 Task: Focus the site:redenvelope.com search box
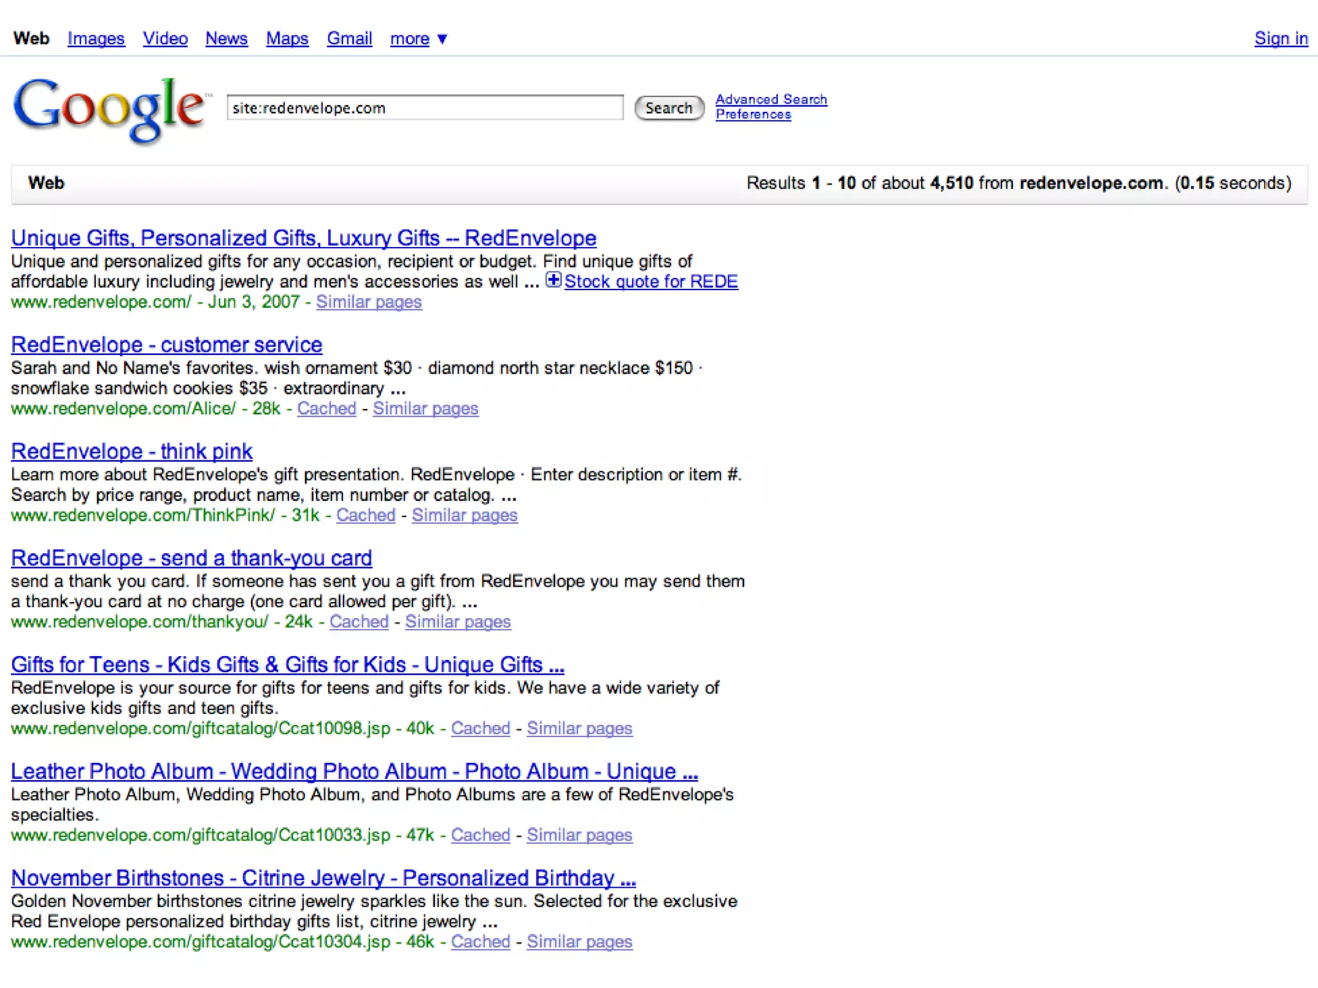pos(425,107)
